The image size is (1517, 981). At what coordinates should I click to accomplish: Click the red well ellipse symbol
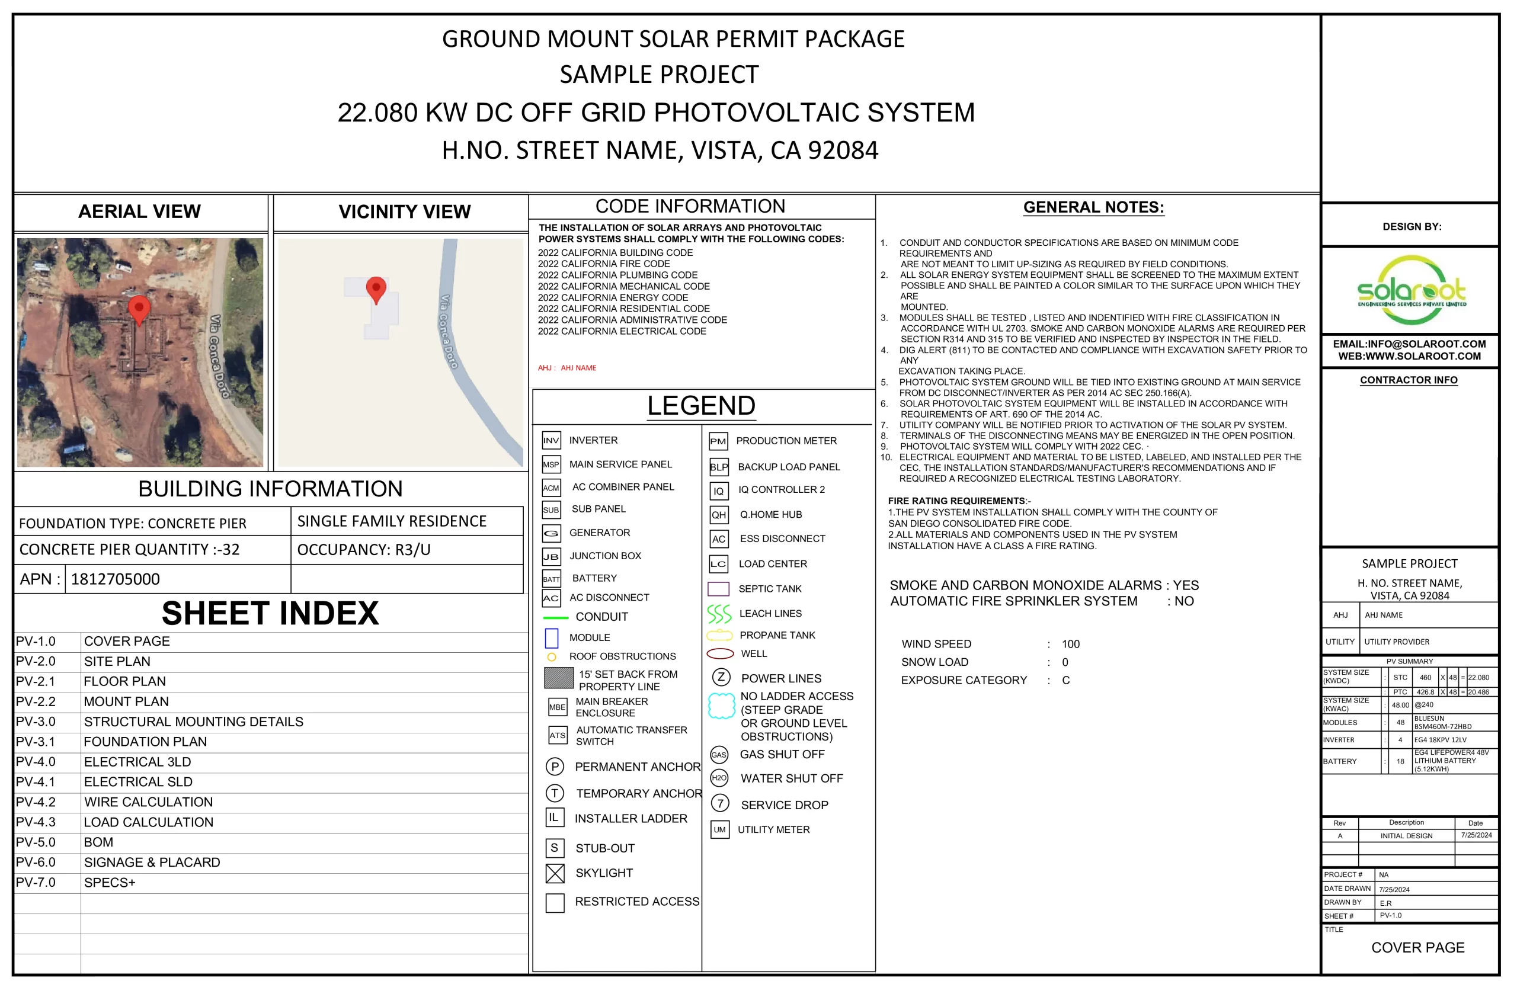point(720,653)
